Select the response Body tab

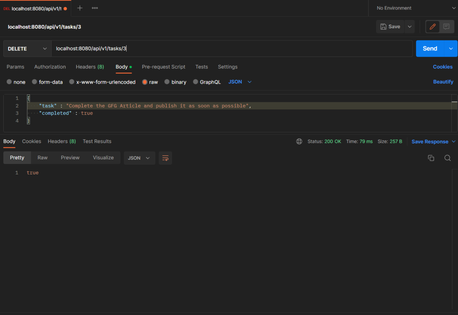9,141
